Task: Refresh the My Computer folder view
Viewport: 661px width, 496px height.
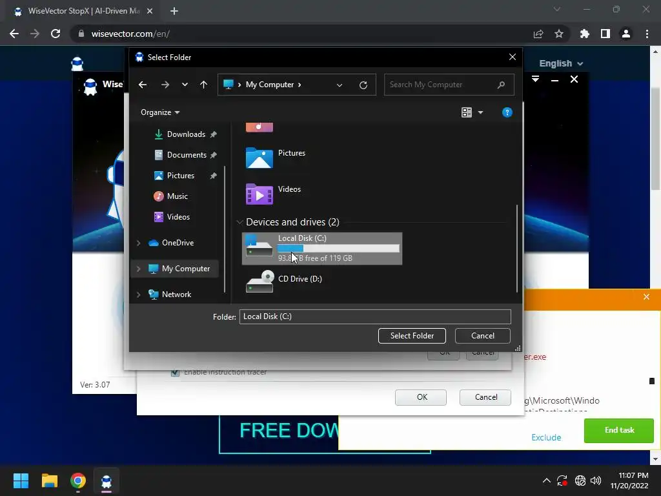Action: (363, 85)
